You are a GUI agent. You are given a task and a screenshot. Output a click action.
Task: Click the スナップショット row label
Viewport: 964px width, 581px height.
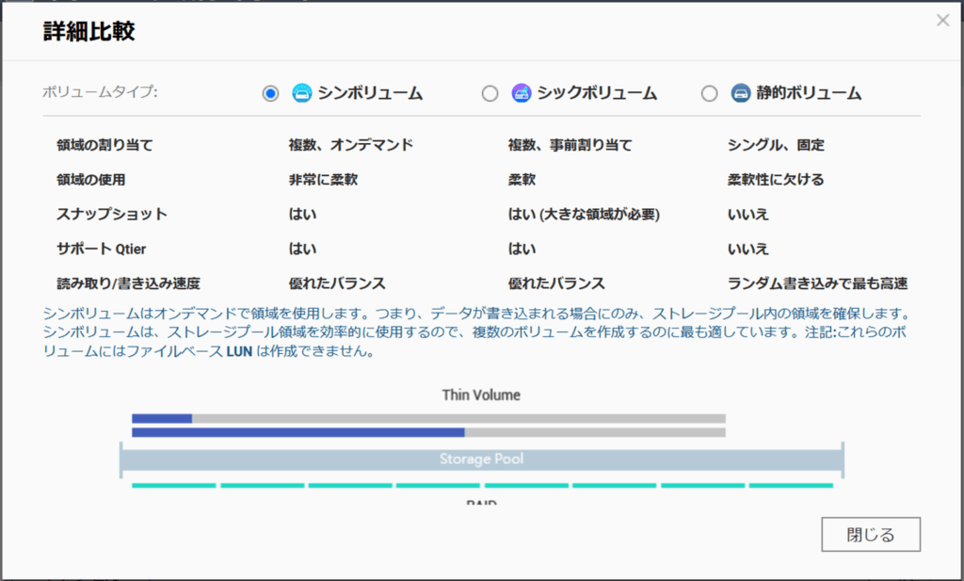click(112, 214)
